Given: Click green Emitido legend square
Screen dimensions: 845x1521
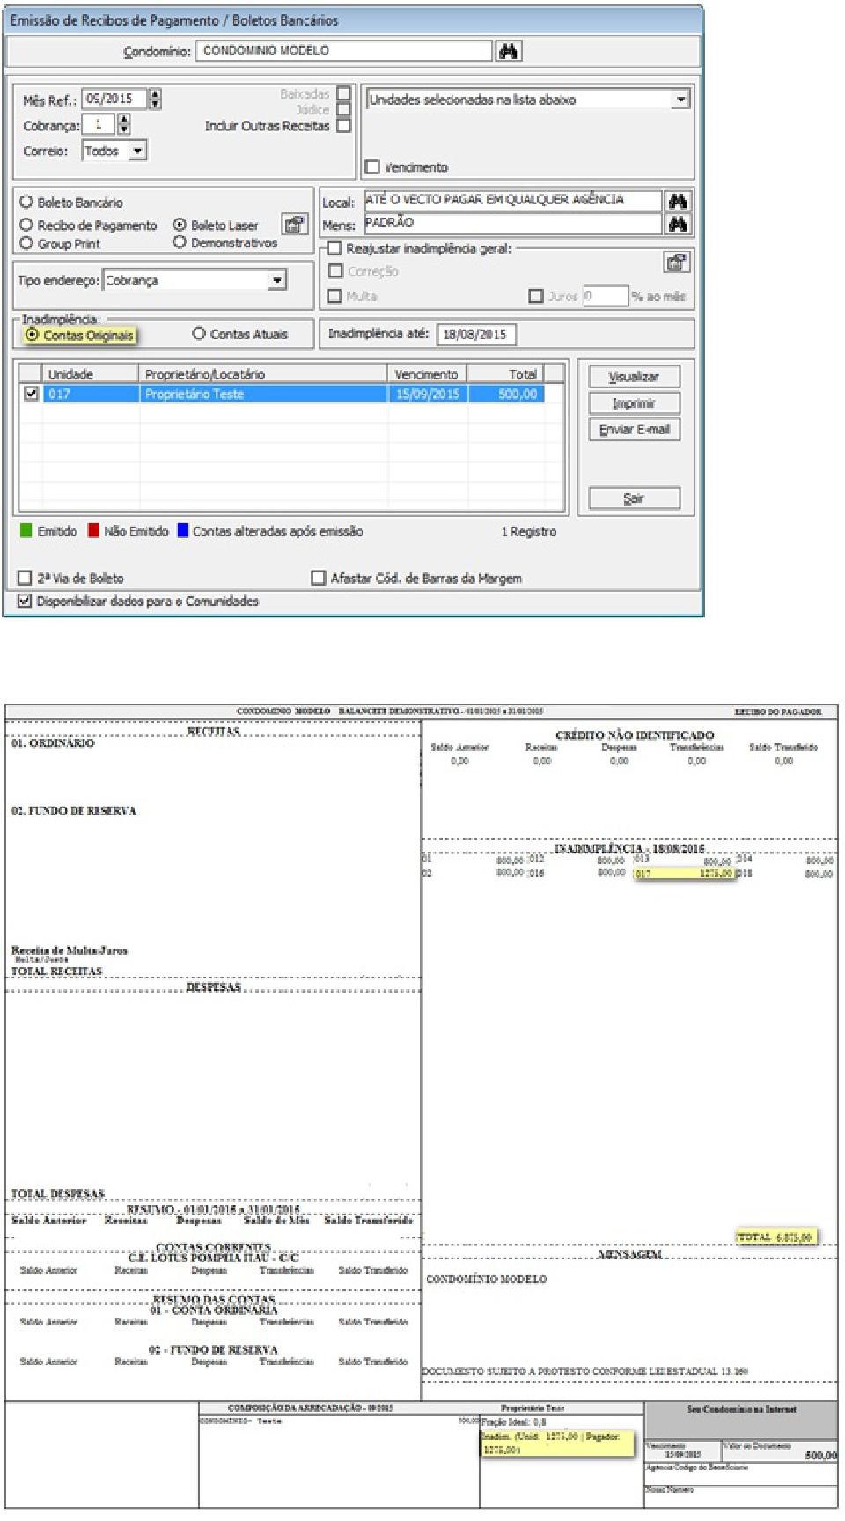Looking at the screenshot, I should tap(26, 531).
